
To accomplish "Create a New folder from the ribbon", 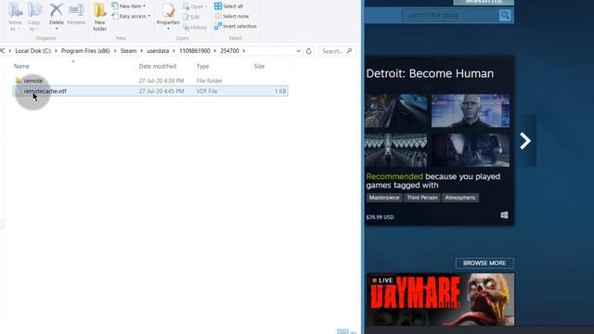I will 100,17.
